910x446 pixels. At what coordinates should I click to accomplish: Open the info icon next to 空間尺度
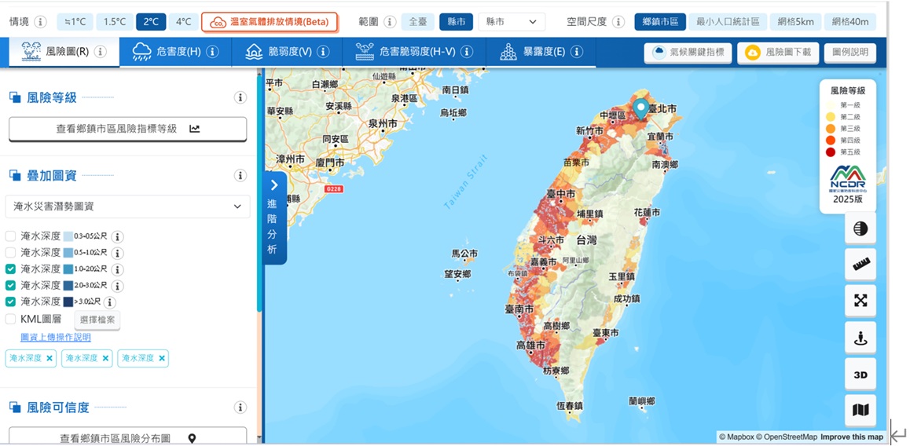tap(618, 22)
